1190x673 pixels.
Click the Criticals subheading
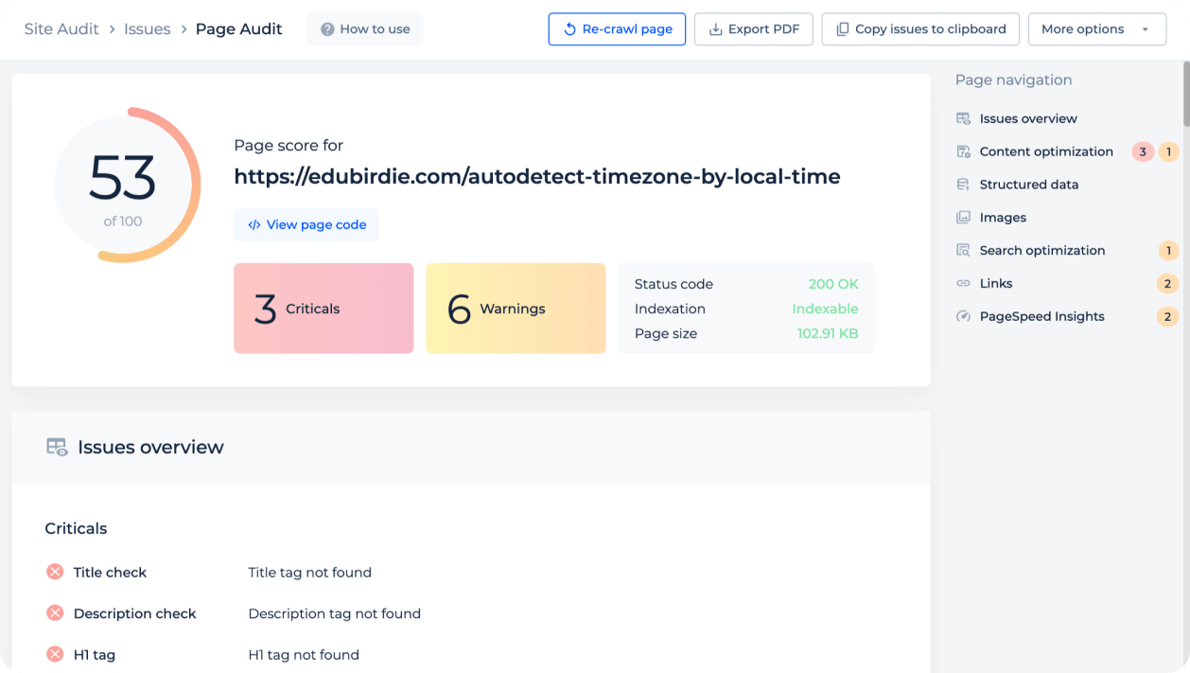76,528
